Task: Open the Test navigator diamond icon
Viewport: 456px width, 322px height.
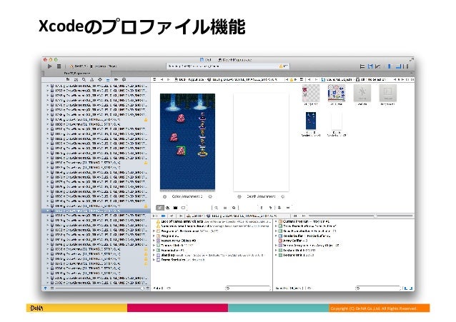Action: point(100,79)
